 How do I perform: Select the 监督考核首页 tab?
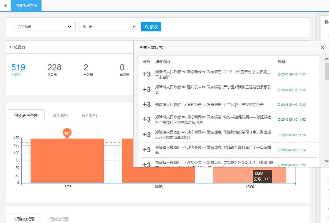26,6
